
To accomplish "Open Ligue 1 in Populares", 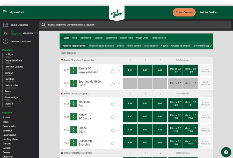I will point(9,105).
